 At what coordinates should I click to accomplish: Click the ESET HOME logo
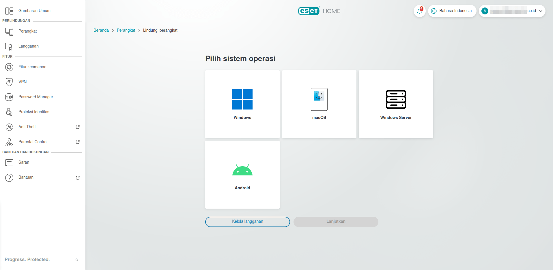coord(319,11)
